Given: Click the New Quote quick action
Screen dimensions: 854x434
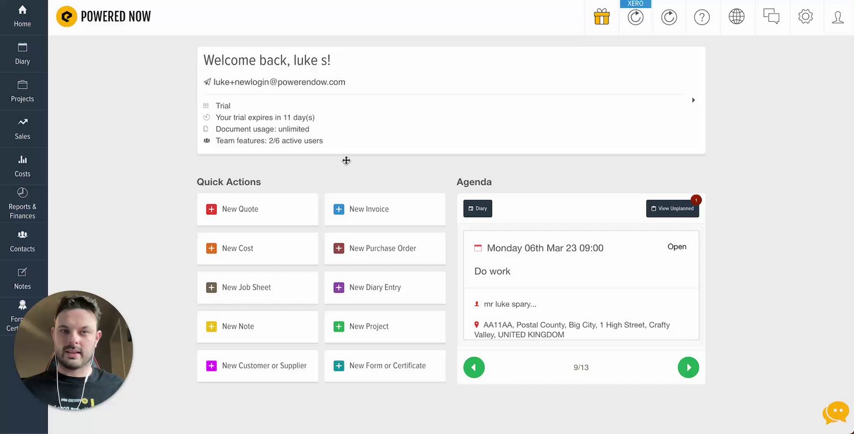Looking at the screenshot, I should [257, 209].
